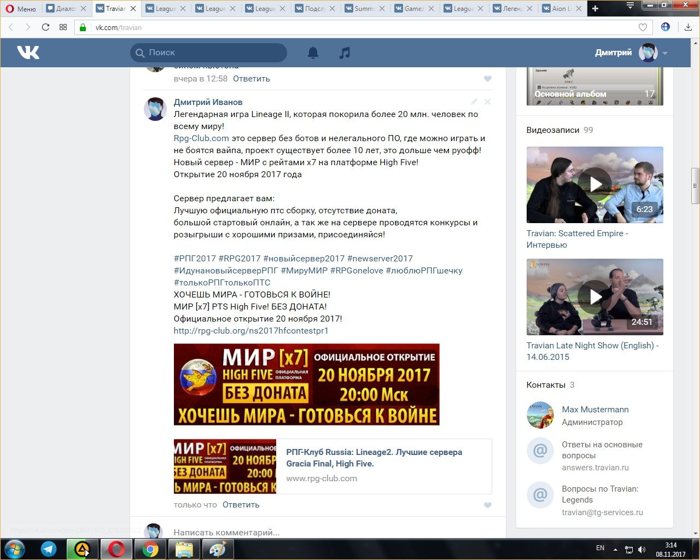This screenshot has width=700, height=560.
Task: Open hashtag #РПГ2017
Action: 195,259
